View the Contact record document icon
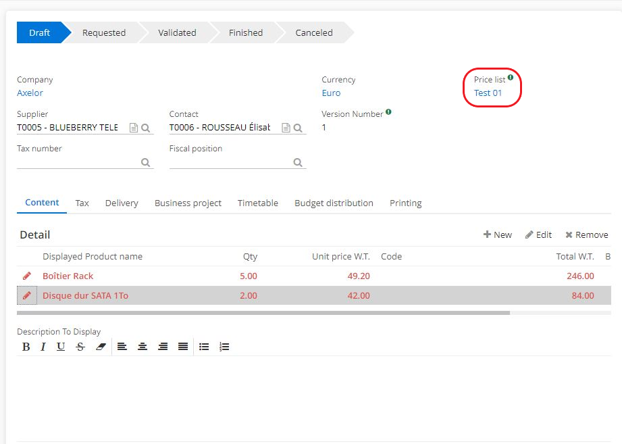 pos(286,128)
